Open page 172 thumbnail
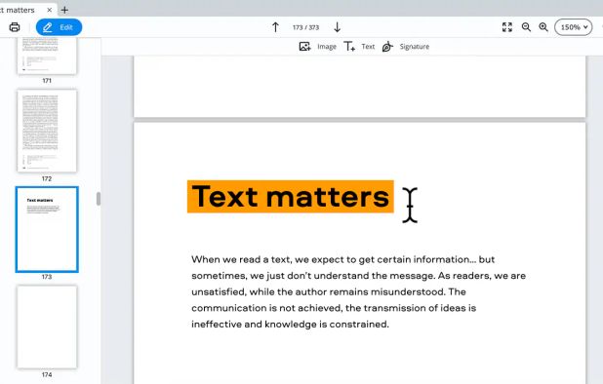Viewport: 603px width, 384px height. pos(47,131)
